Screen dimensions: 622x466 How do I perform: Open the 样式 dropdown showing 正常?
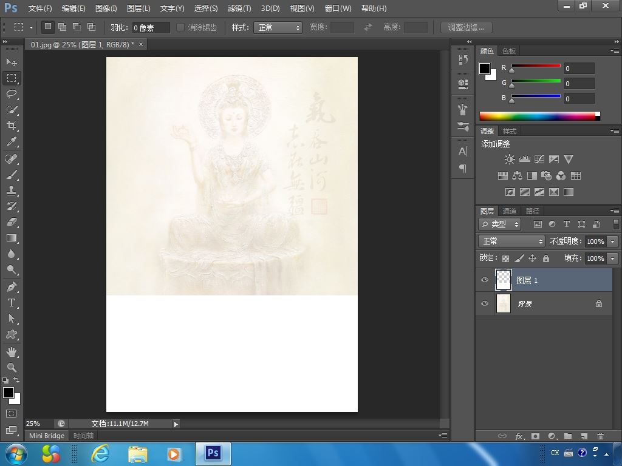click(x=278, y=27)
